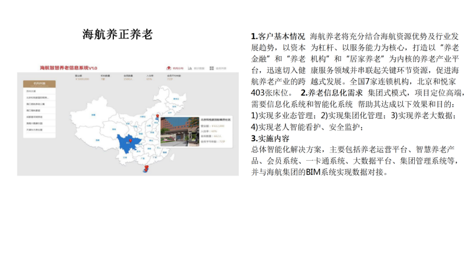This screenshot has width=472, height=266.
Task: Click the popup average age value 72岁
Action: coord(222,141)
